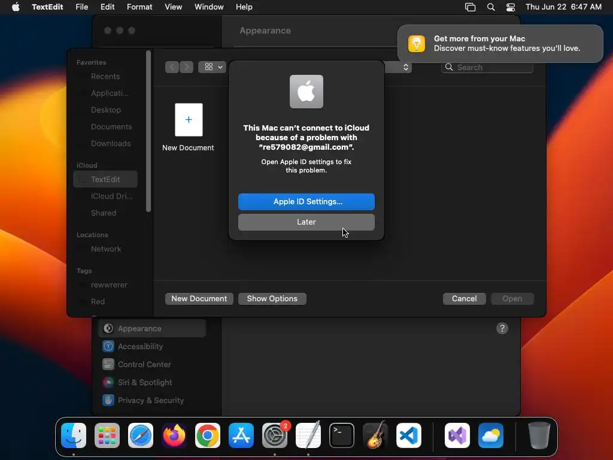Open the cloud weather app in Dock

[x=491, y=435]
